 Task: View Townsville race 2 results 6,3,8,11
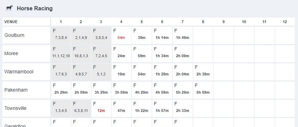pos(81,109)
